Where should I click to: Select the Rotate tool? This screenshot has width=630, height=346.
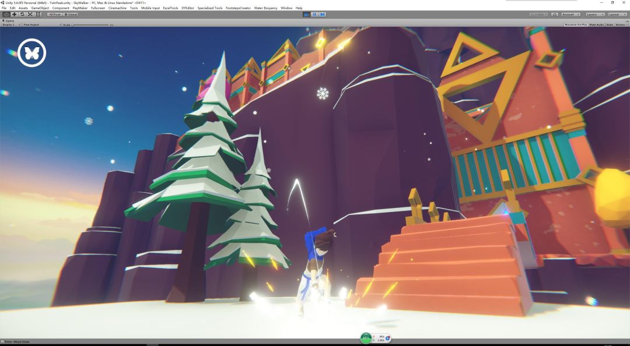[x=22, y=15]
